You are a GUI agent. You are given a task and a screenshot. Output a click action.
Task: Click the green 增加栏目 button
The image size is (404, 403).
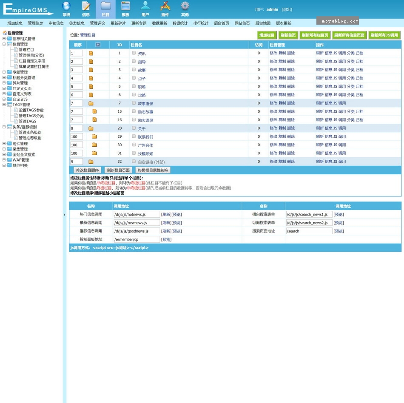[x=267, y=35]
